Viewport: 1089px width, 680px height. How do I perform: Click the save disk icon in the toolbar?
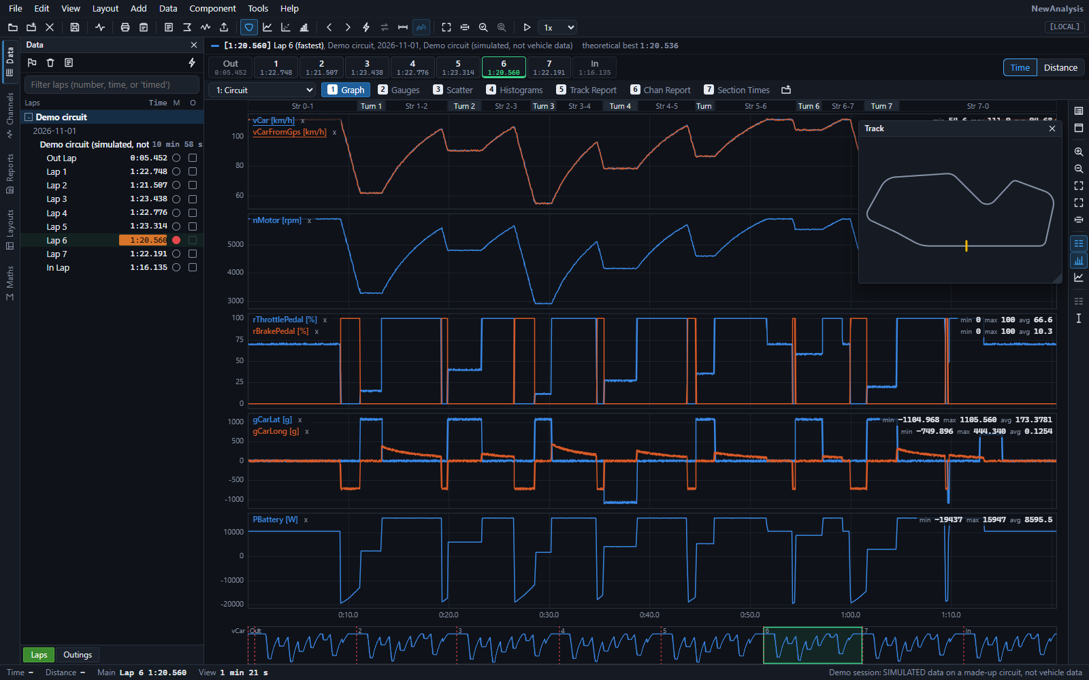click(75, 27)
